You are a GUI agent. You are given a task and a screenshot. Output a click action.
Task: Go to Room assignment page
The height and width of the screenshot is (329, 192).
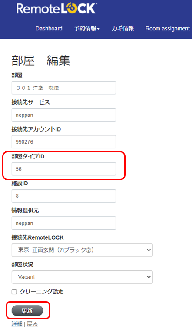[x=167, y=29]
